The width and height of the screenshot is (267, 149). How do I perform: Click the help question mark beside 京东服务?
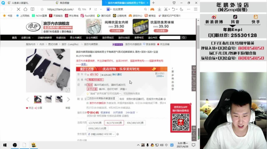(118, 134)
